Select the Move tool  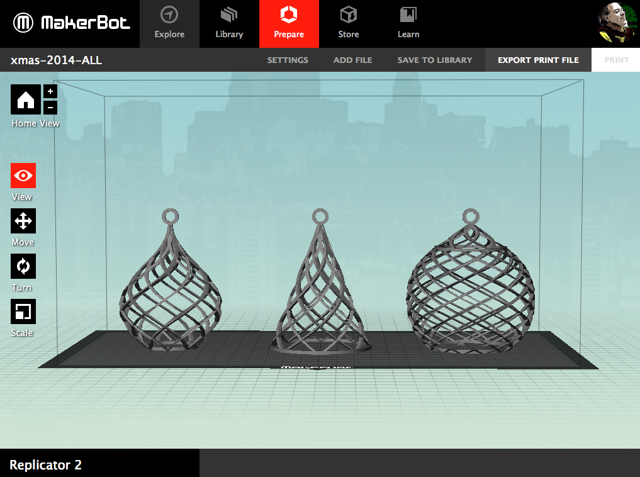23,221
